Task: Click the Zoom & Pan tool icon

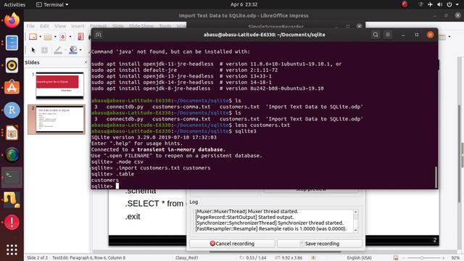Action: point(44,50)
